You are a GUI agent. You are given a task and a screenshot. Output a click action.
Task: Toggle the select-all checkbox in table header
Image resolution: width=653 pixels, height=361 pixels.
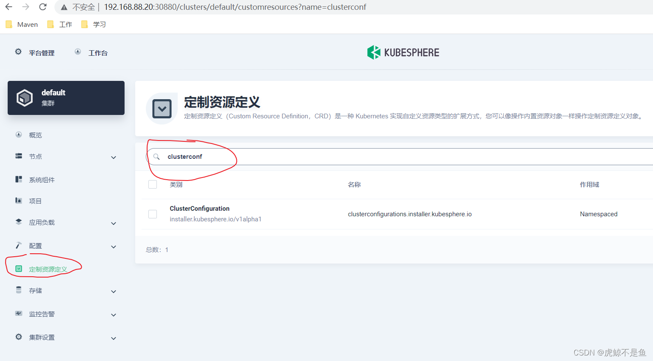153,184
